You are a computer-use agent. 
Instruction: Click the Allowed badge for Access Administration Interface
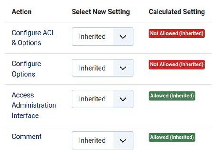pyautogui.click(x=172, y=96)
